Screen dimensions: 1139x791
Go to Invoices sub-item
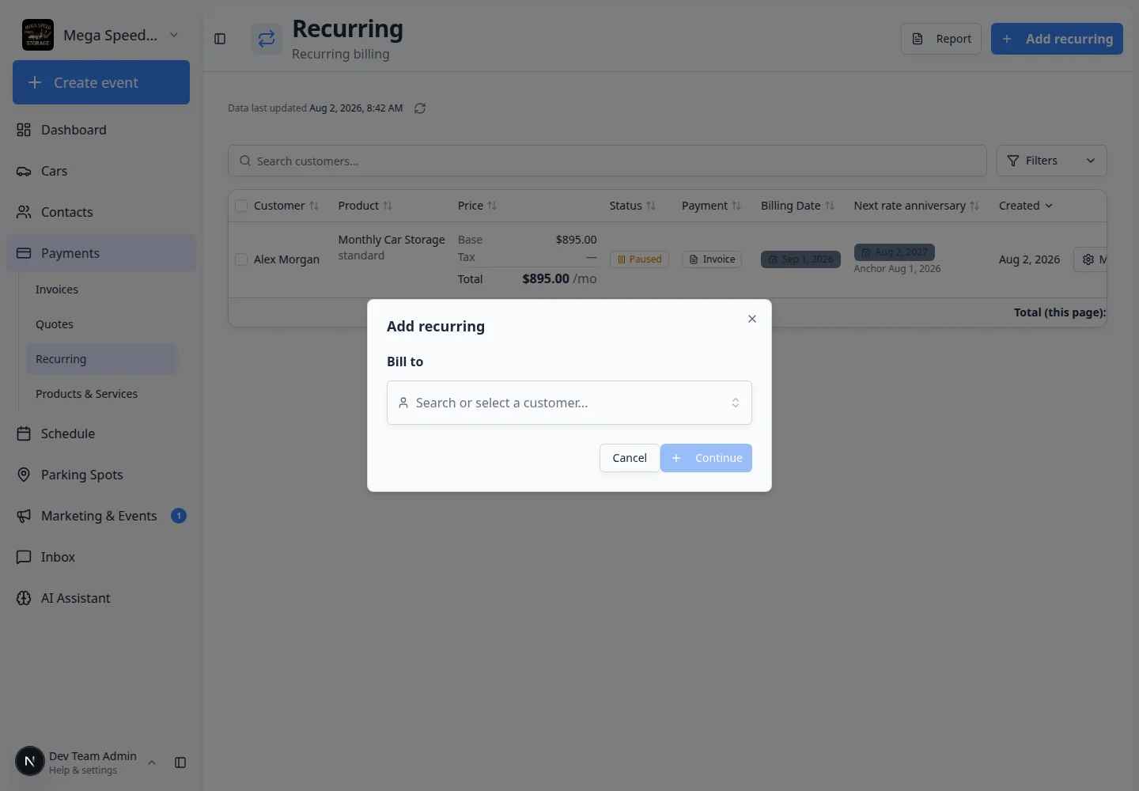point(101,290)
